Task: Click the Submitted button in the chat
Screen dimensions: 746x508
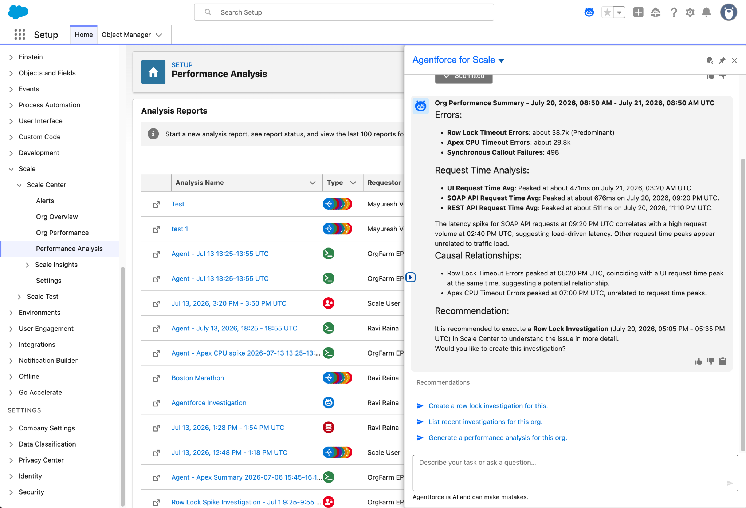Action: pyautogui.click(x=464, y=78)
